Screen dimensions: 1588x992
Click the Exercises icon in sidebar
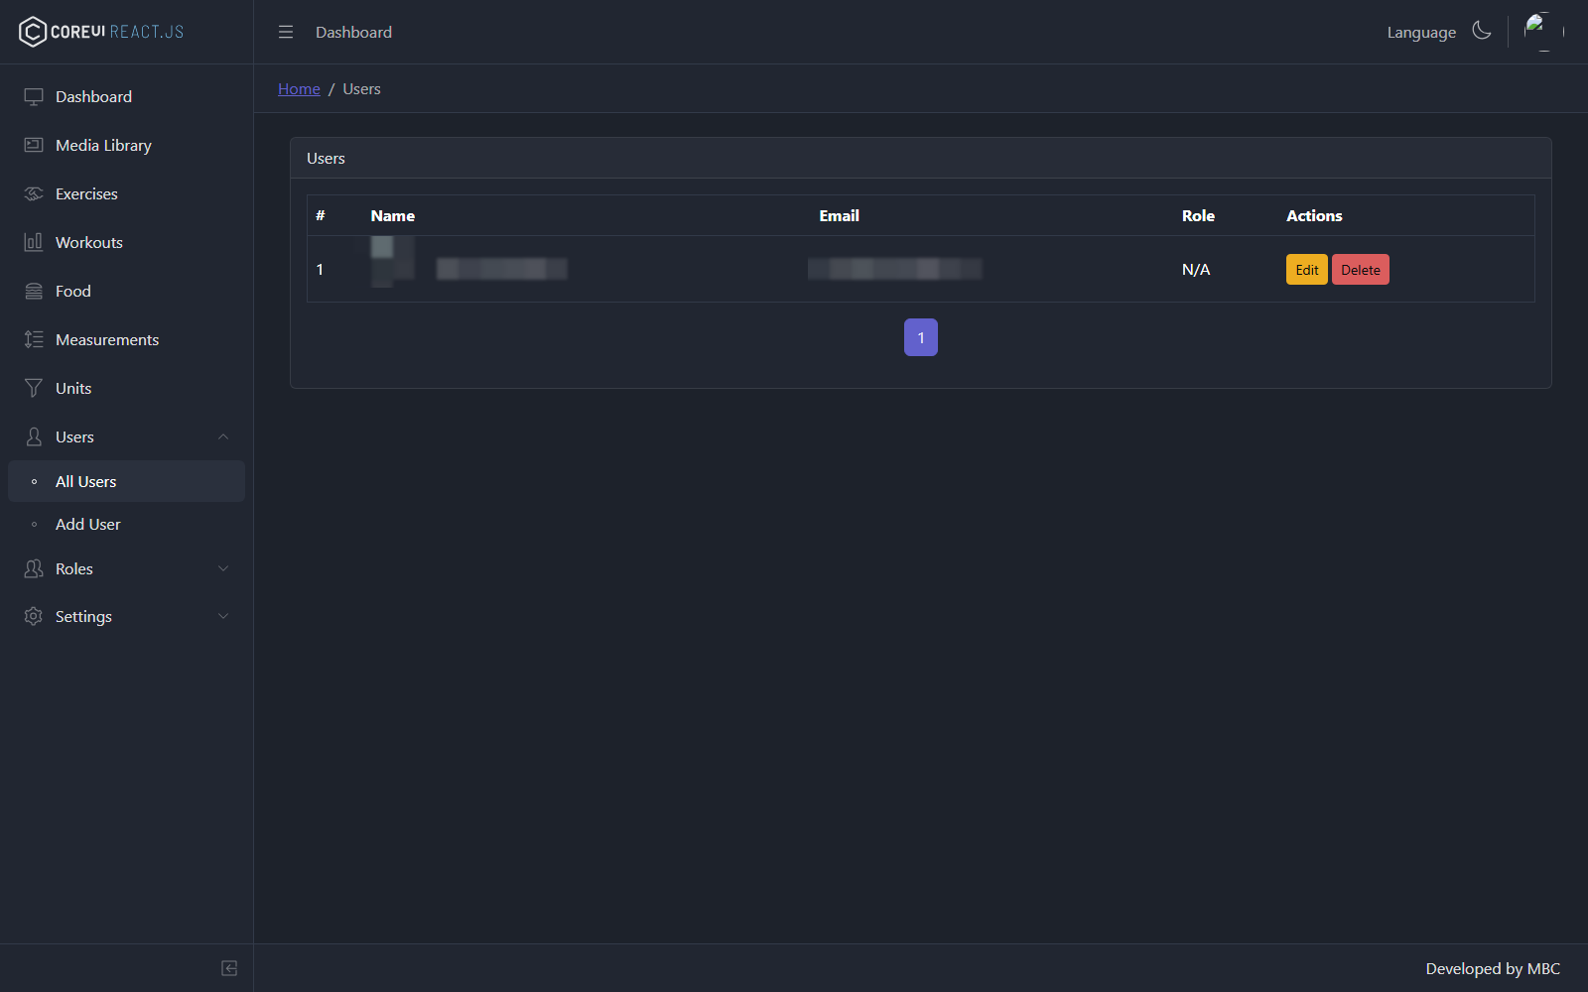pyautogui.click(x=34, y=193)
